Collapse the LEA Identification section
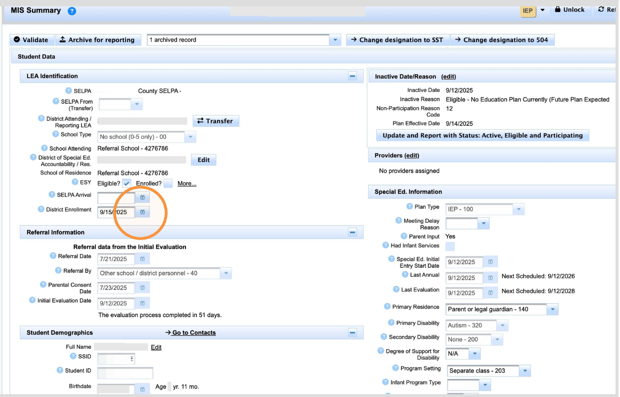Viewport: 620px width, 397px height. pos(353,76)
